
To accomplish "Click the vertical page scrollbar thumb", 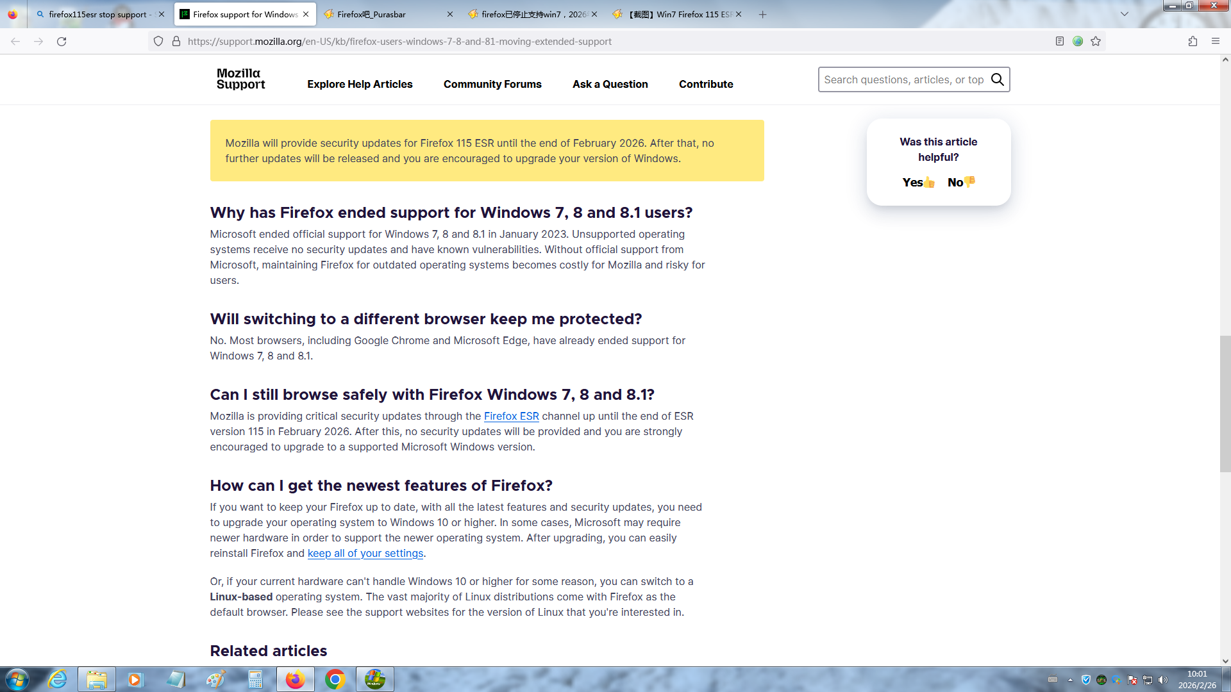I will [1225, 404].
